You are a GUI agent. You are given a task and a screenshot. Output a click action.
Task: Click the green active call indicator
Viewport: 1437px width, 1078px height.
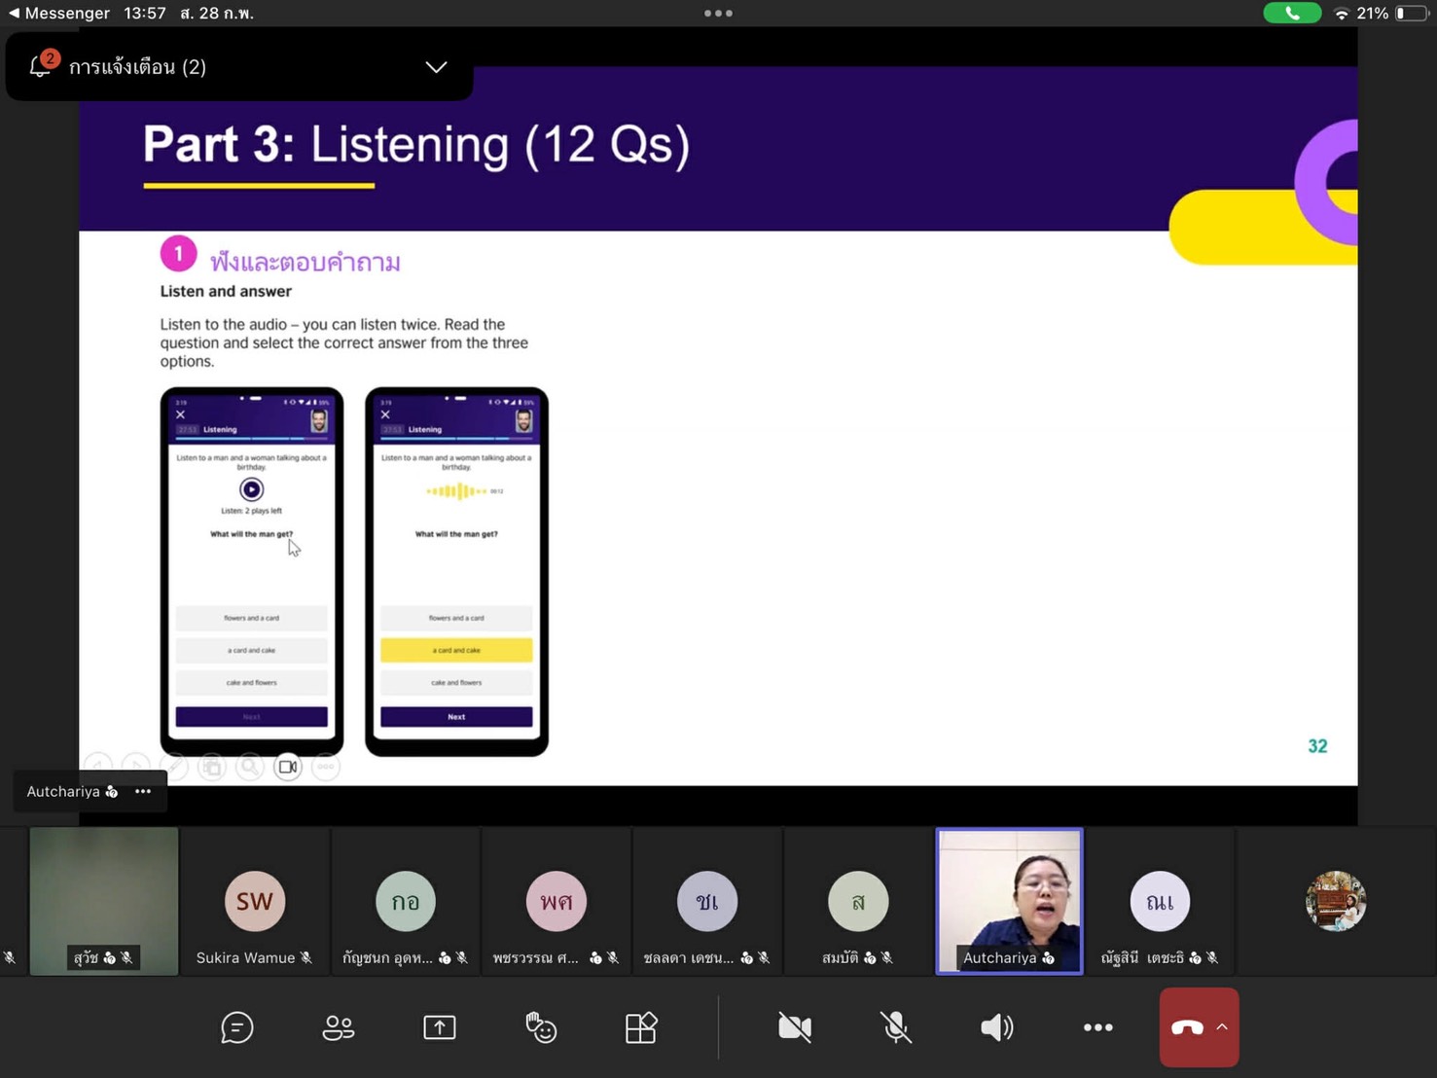click(x=1291, y=14)
